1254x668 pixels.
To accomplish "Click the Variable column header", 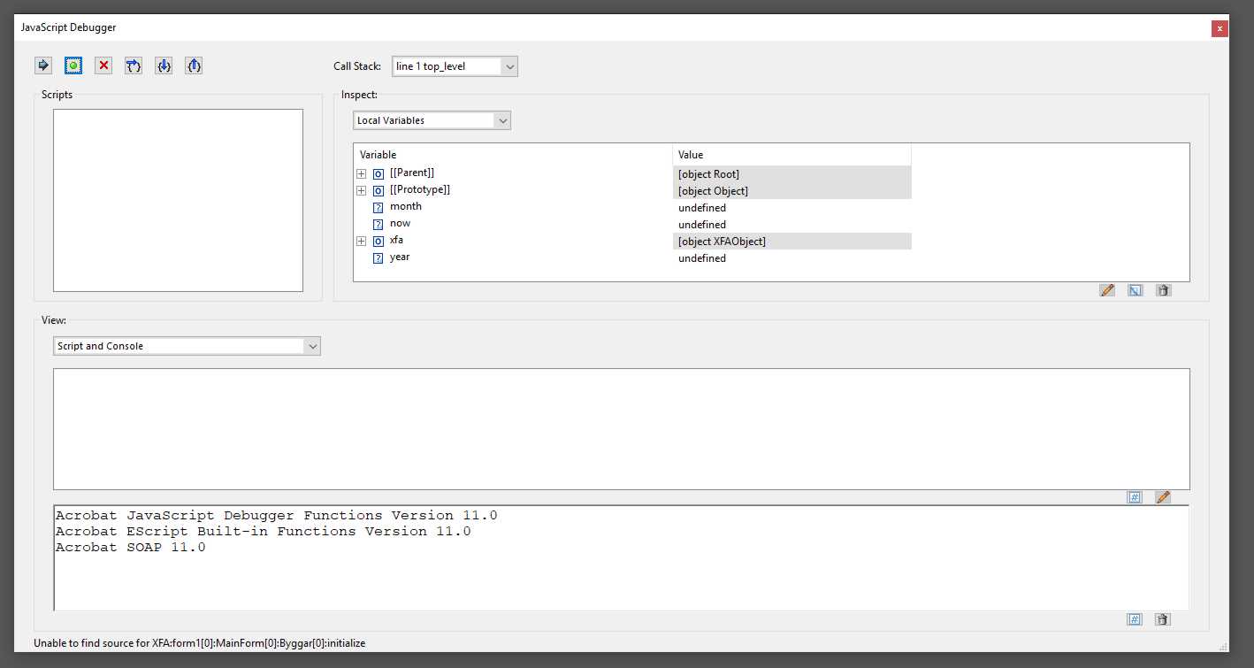I will coord(513,155).
